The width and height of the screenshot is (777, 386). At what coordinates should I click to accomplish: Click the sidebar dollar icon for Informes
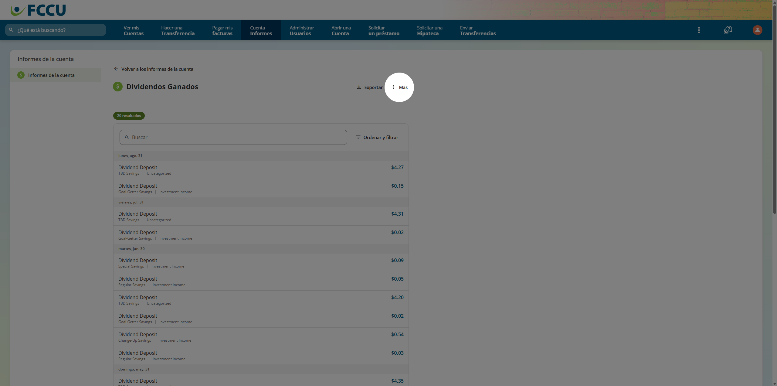coord(21,75)
